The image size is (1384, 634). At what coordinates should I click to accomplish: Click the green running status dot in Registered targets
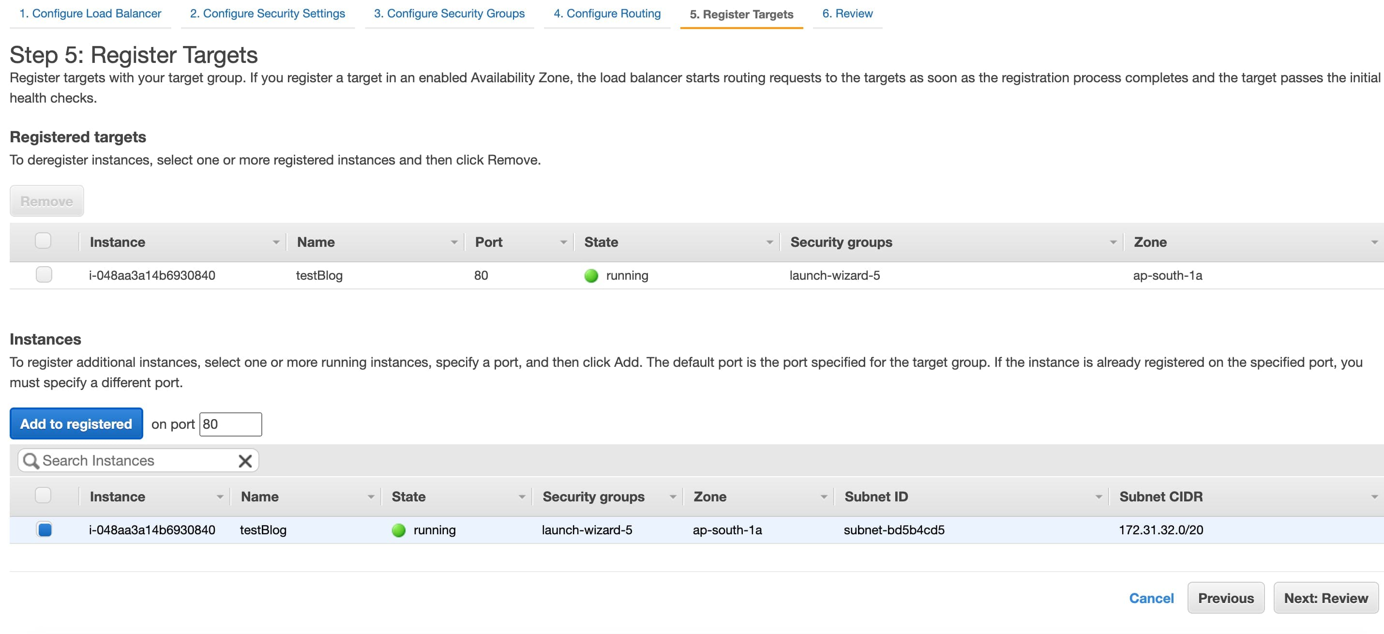591,276
